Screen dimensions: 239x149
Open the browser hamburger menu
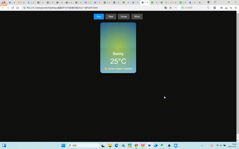(x=236, y=8)
